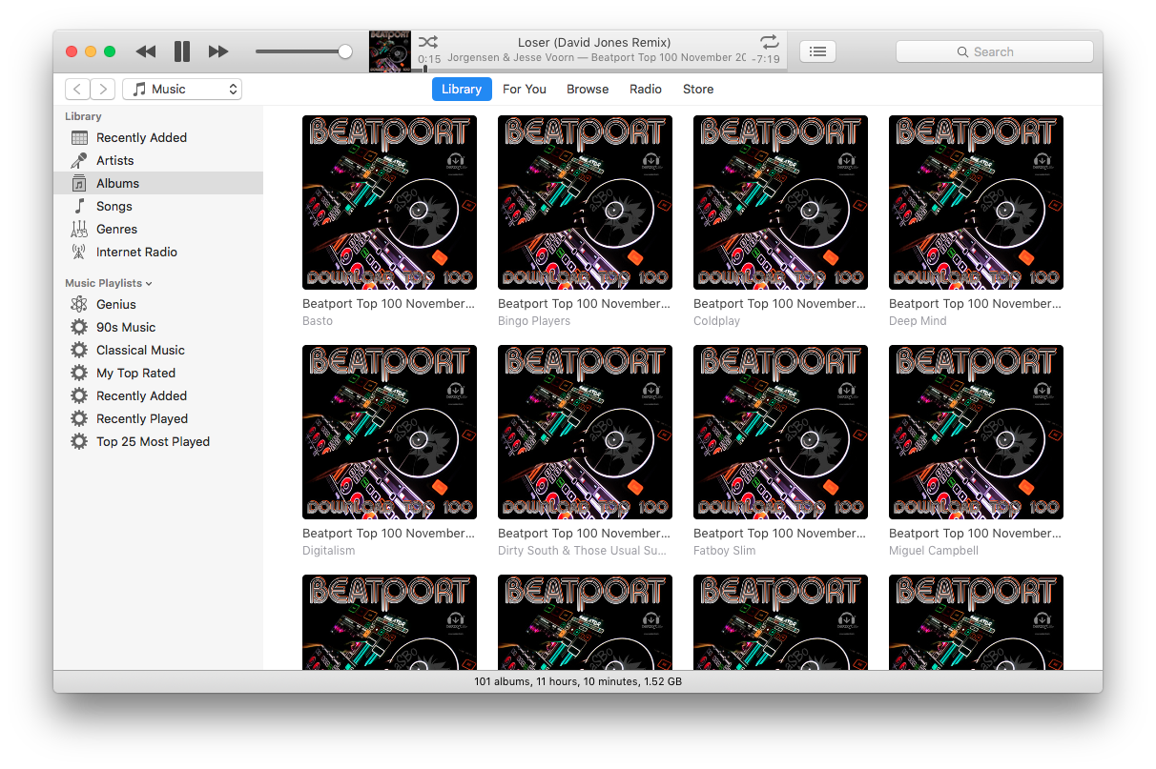The image size is (1156, 769).
Task: Click the Albums icon in sidebar
Action: [x=79, y=183]
